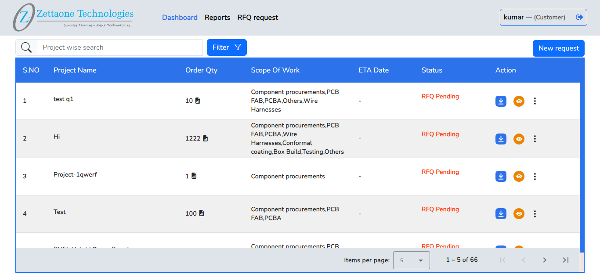This screenshot has height=278, width=600.
Task: Click file icon beside quantity 100
Action: 202,213
